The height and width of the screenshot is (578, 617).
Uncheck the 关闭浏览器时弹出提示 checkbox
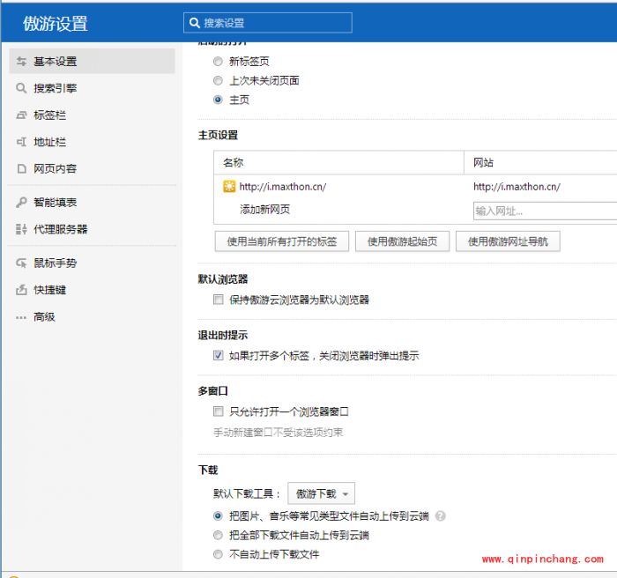click(x=218, y=355)
